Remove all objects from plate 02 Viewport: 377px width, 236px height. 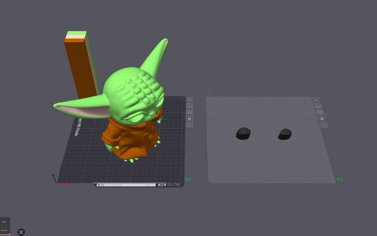click(316, 100)
